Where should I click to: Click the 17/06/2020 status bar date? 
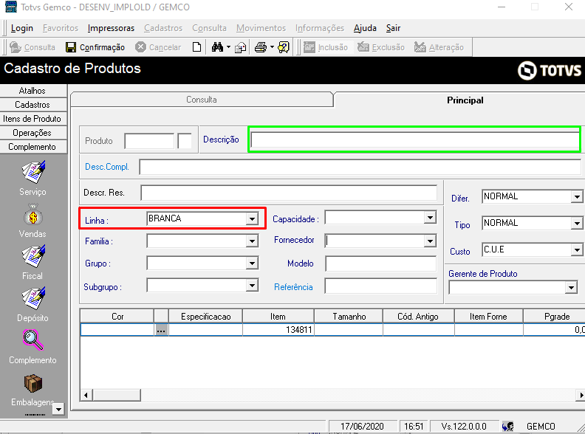tap(362, 426)
